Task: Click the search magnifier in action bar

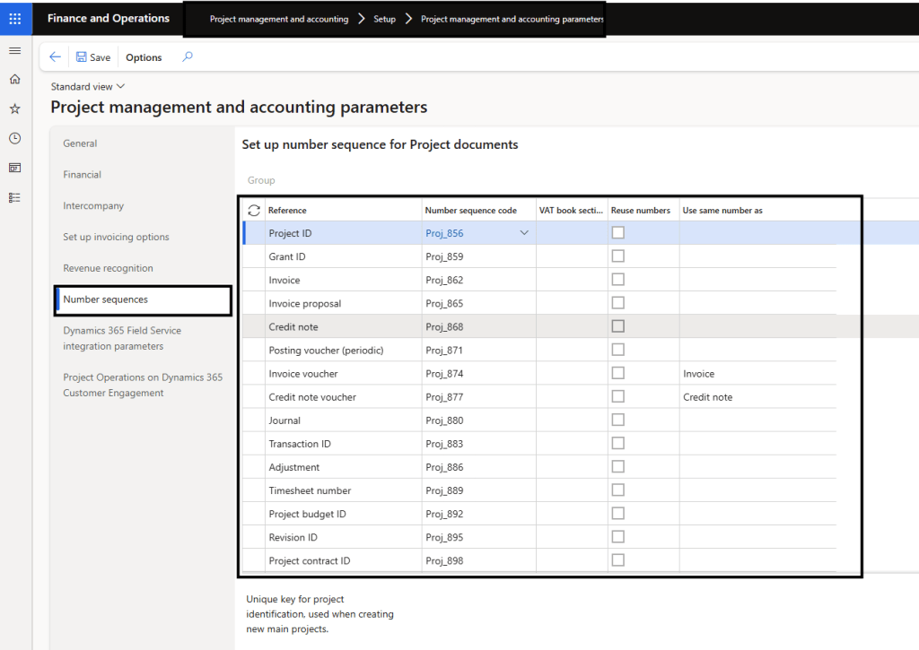Action: tap(188, 57)
